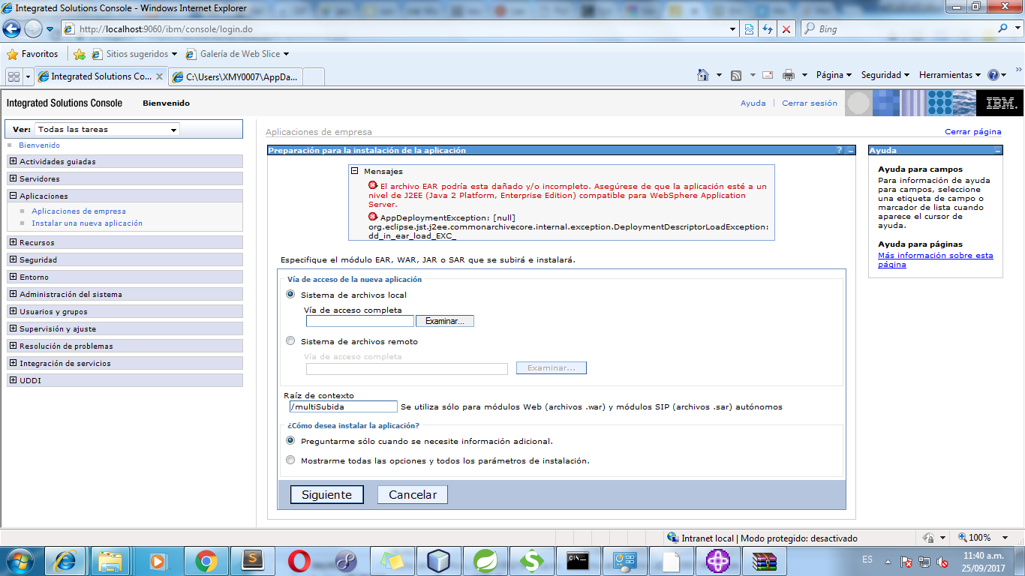Screen dimensions: 1025x576
Task: Click the read mail envelope icon
Action: pos(768,75)
